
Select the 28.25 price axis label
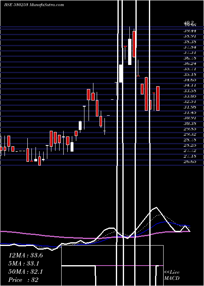coord(190,145)
